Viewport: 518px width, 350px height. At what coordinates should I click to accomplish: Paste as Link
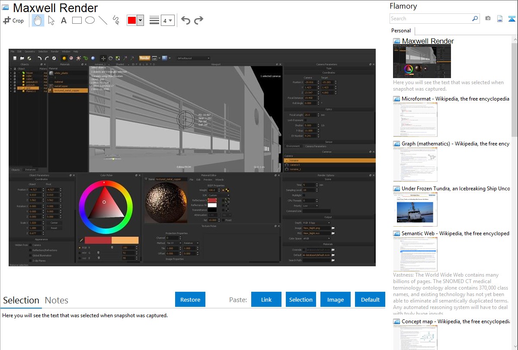pos(266,300)
